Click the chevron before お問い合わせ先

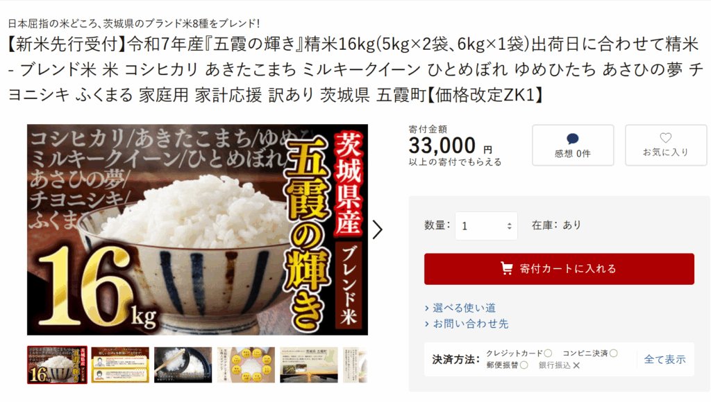tap(427, 324)
